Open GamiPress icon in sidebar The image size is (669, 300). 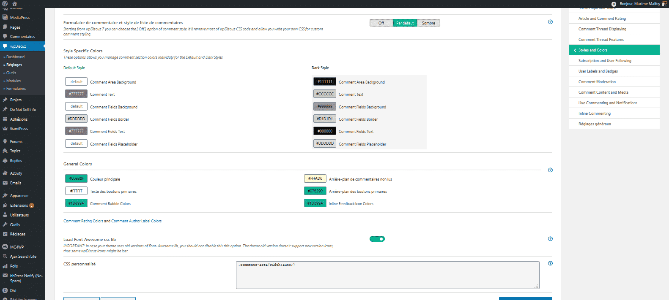pos(5,128)
